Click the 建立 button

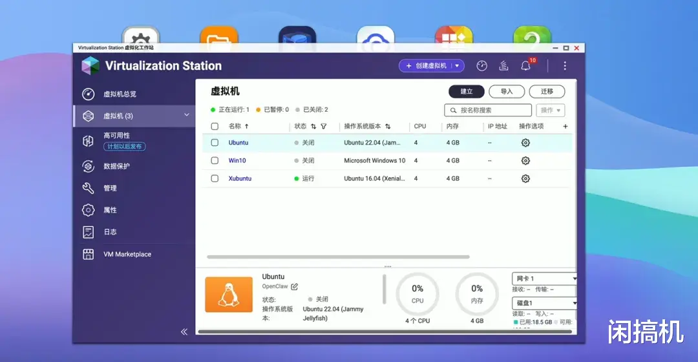[467, 91]
